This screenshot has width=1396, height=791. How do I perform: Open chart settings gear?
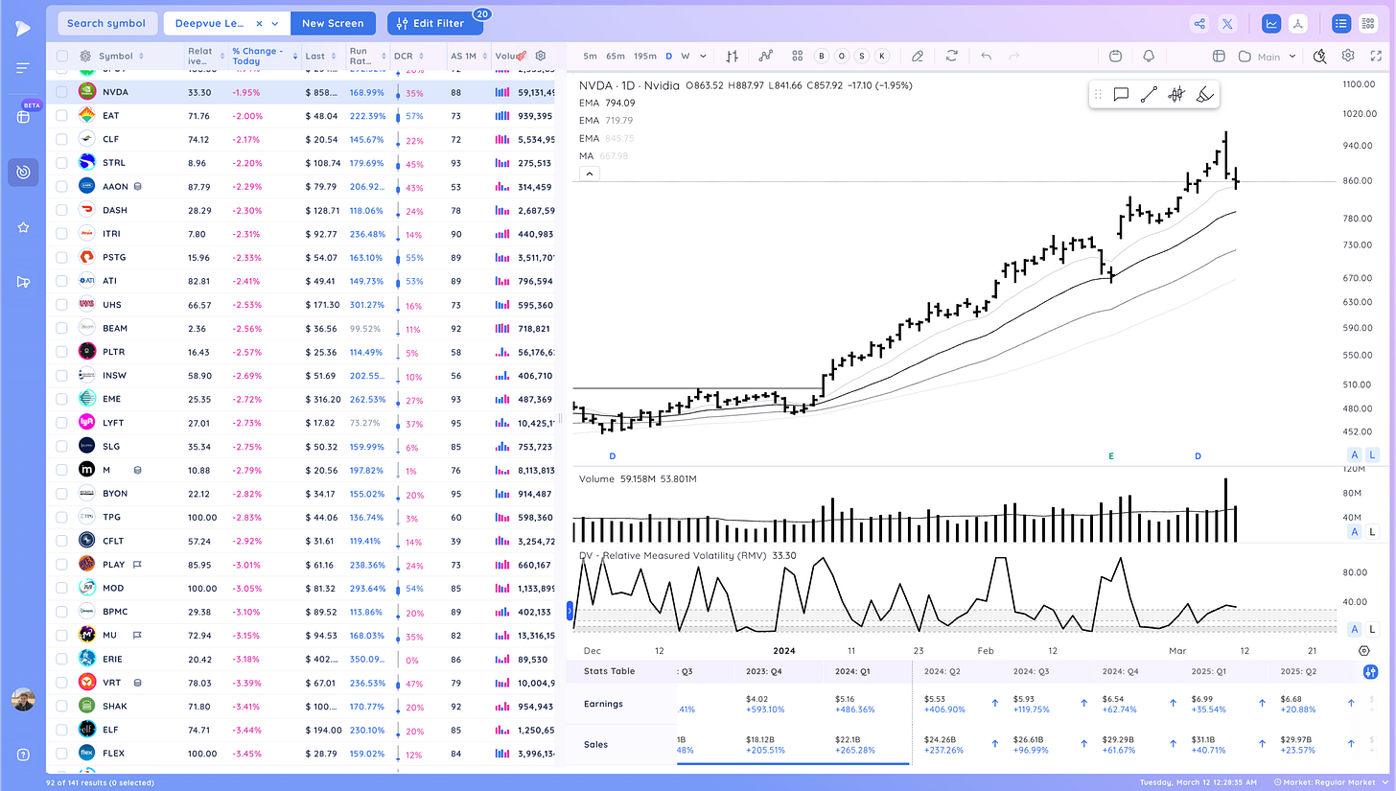point(1348,56)
